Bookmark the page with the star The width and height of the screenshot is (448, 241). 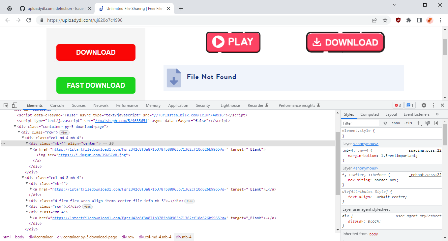pos(385,20)
